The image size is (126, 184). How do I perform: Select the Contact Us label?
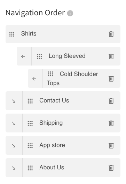54,100
